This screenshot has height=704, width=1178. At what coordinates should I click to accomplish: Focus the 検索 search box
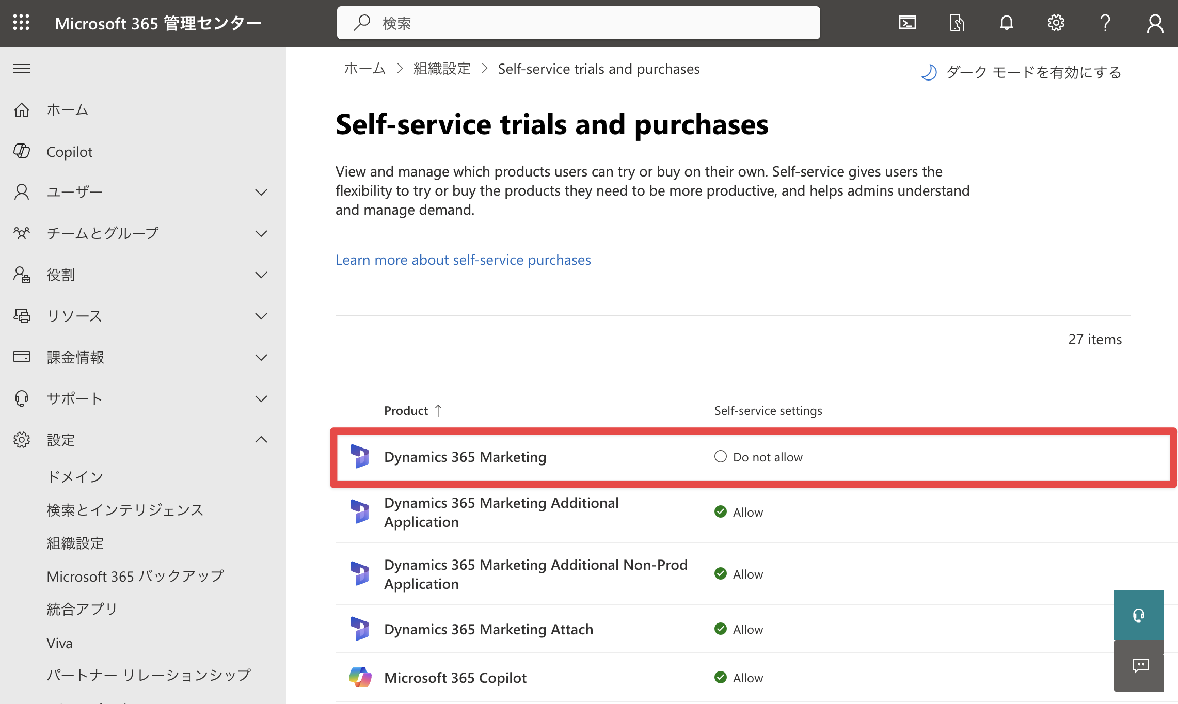tap(578, 23)
